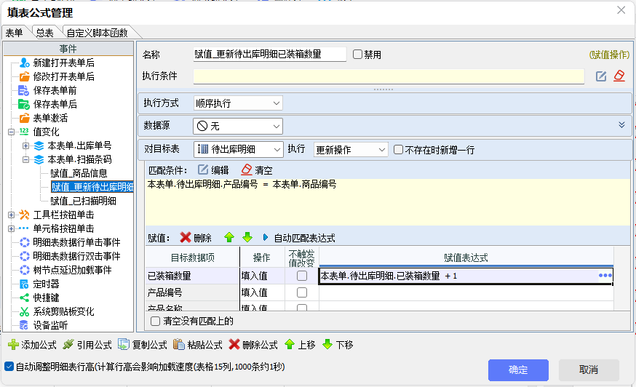Open expression editor via three dots button
636x387 pixels.
pyautogui.click(x=605, y=276)
